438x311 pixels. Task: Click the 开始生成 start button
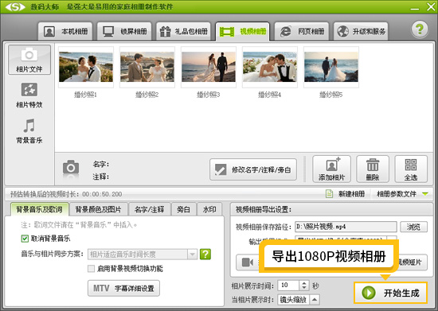click(x=391, y=293)
